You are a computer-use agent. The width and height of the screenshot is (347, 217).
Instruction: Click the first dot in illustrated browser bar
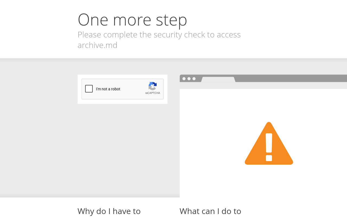click(x=184, y=79)
